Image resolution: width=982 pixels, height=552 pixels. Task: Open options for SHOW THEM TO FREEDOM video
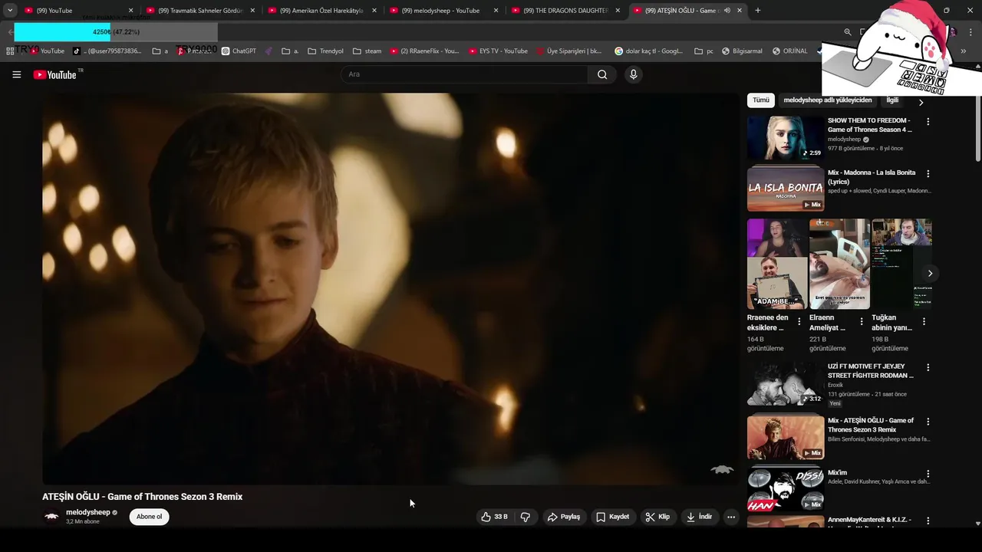tap(928, 121)
